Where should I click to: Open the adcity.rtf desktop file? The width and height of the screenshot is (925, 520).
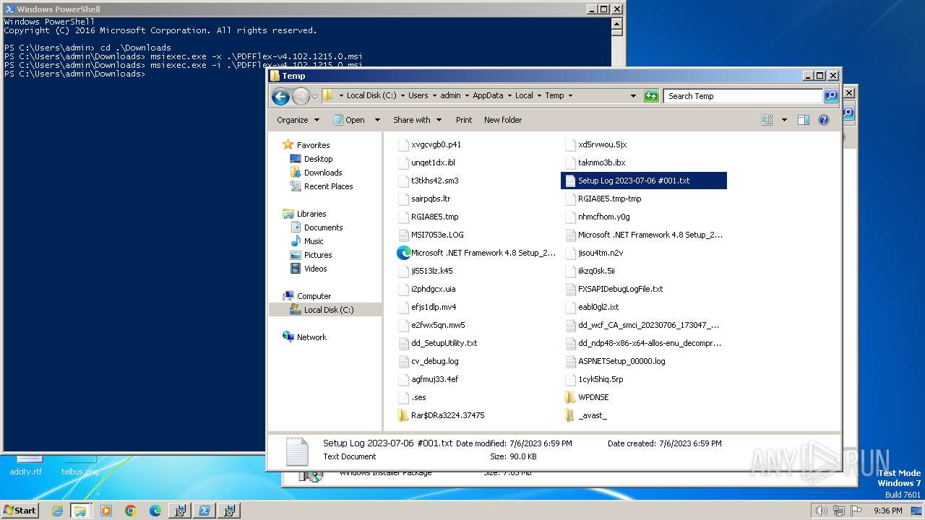26,465
